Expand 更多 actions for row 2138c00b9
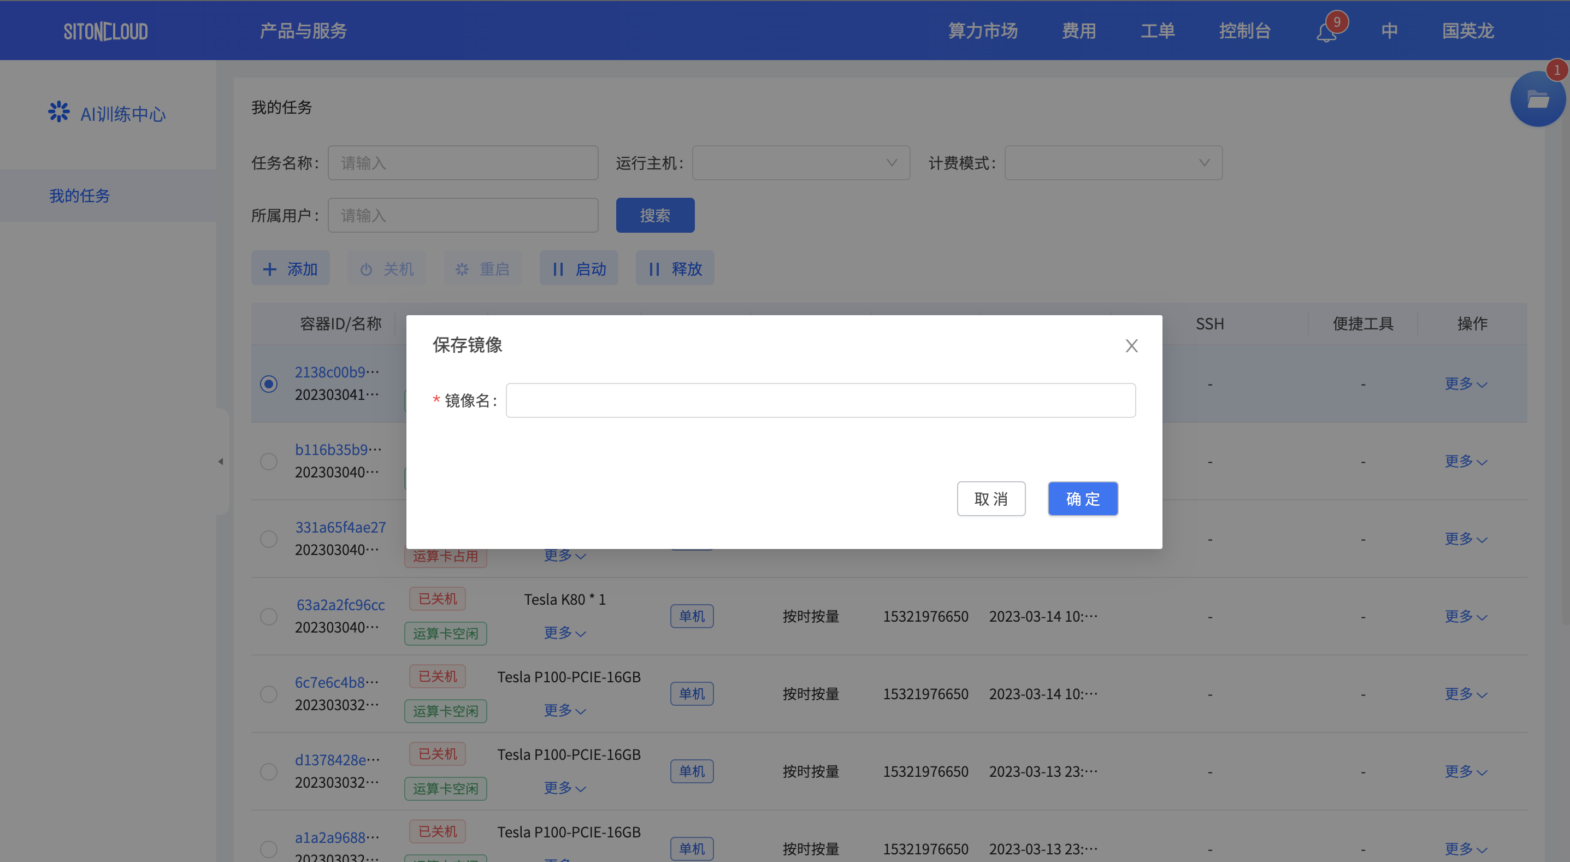This screenshot has width=1570, height=862. tap(1466, 383)
